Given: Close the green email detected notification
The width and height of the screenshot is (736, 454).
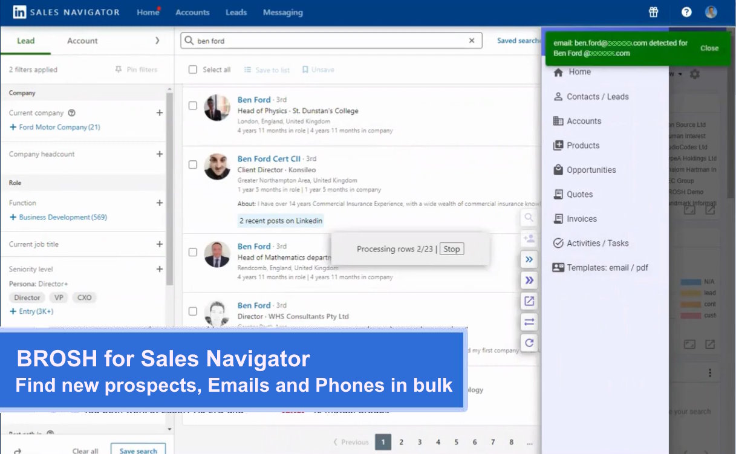Looking at the screenshot, I should (709, 48).
